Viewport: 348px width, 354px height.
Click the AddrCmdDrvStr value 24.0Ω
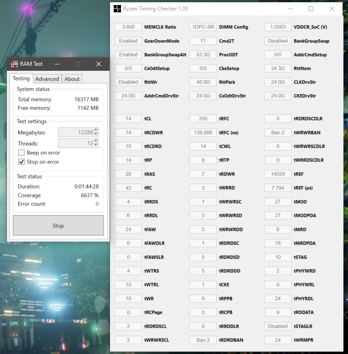[128, 96]
